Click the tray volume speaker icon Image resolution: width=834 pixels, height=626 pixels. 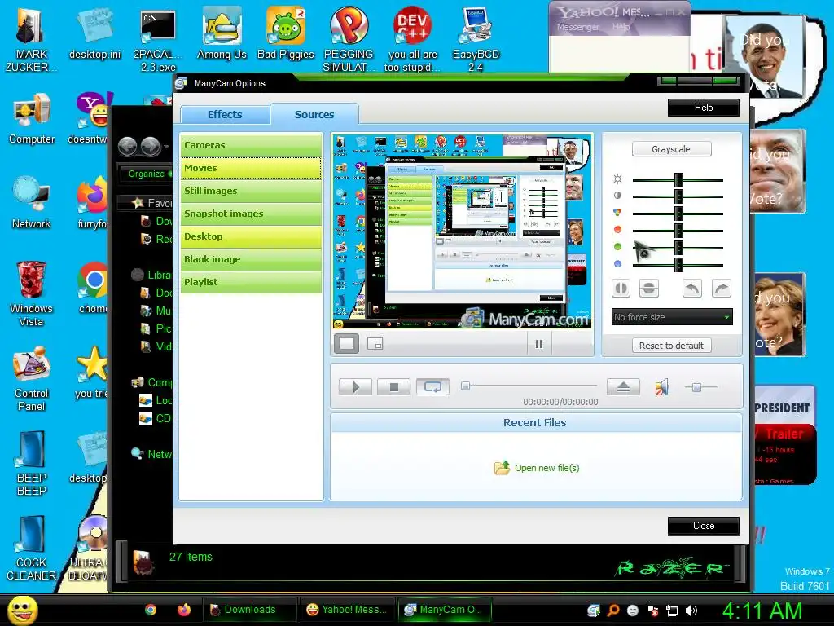(x=691, y=611)
